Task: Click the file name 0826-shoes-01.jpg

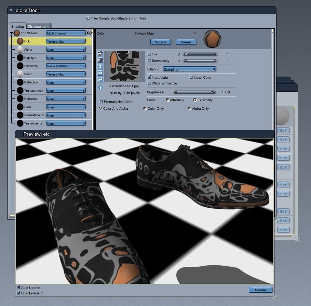Action: pyautogui.click(x=124, y=86)
